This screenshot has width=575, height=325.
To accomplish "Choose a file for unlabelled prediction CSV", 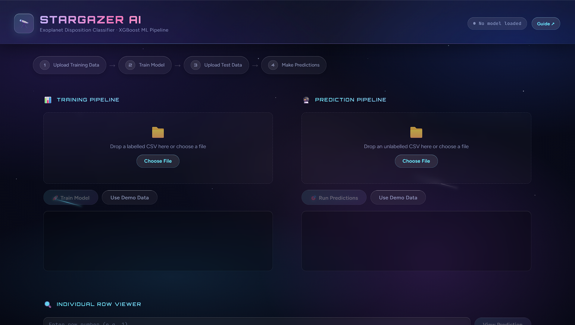I will [416, 161].
